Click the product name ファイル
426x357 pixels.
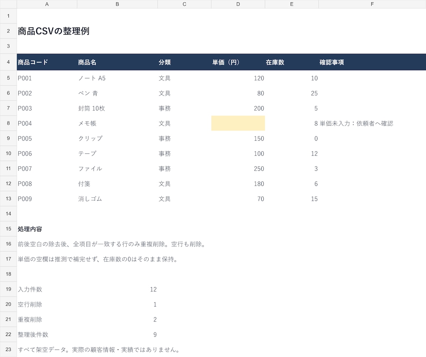pyautogui.click(x=90, y=169)
